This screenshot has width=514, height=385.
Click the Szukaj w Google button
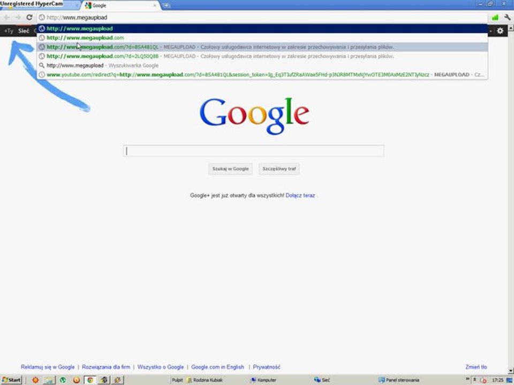pyautogui.click(x=230, y=168)
